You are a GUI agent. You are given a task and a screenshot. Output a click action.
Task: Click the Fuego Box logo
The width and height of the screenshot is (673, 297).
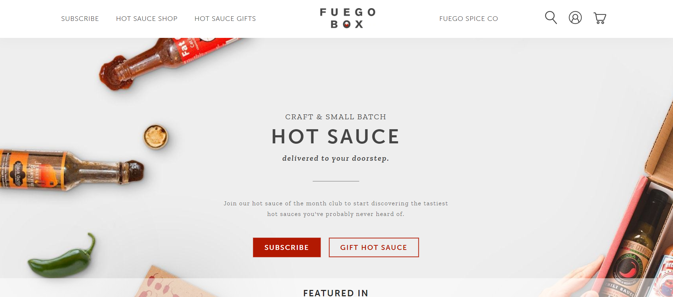click(x=347, y=18)
